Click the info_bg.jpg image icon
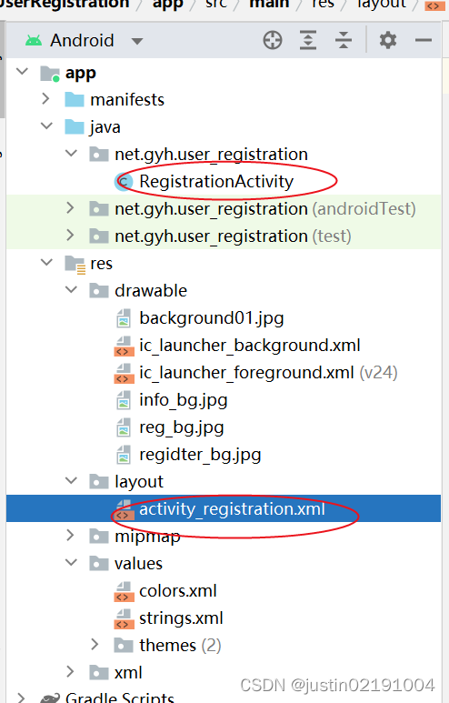This screenshot has width=449, height=703. pos(124,400)
